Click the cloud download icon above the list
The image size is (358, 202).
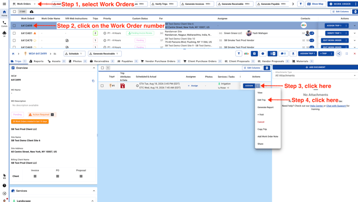click(x=32, y=12)
